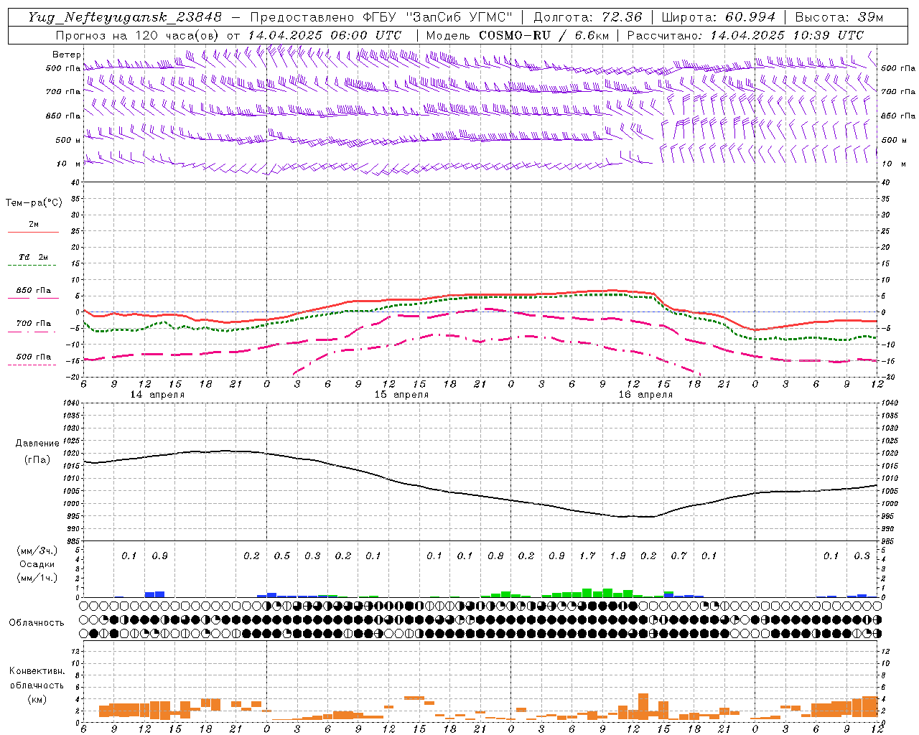Click the Давление pressure panel label
Viewport: 919px width, 735px height.
coord(37,444)
